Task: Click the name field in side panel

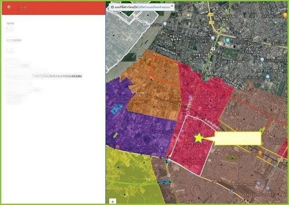Action: click(x=10, y=29)
